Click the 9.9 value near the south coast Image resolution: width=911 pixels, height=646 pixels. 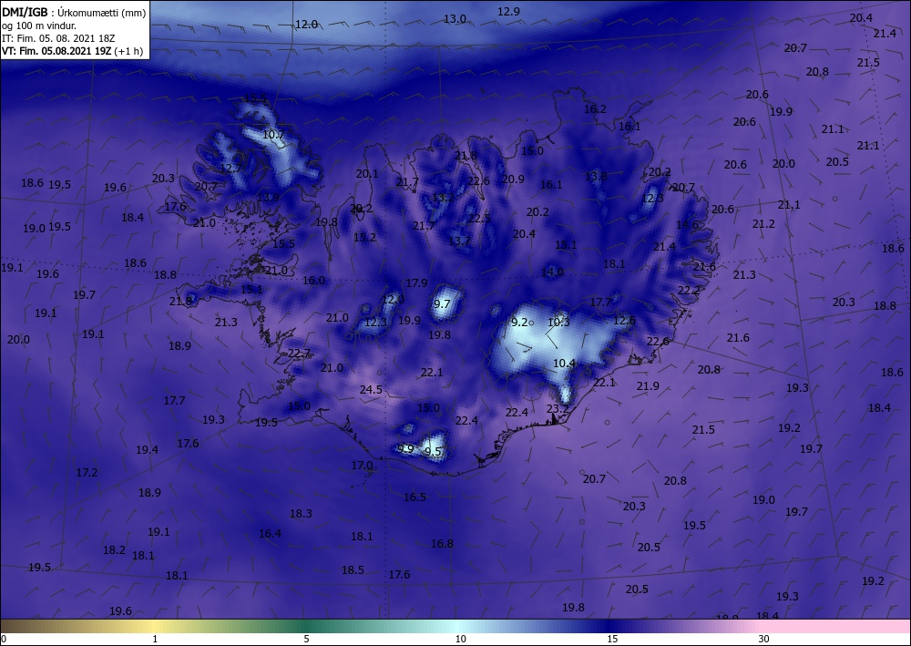405,448
